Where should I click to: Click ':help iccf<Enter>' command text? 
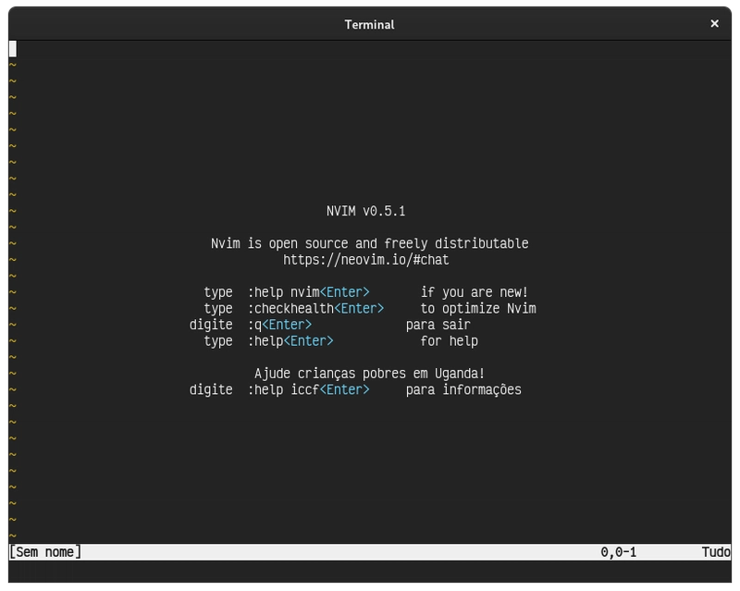click(x=308, y=390)
